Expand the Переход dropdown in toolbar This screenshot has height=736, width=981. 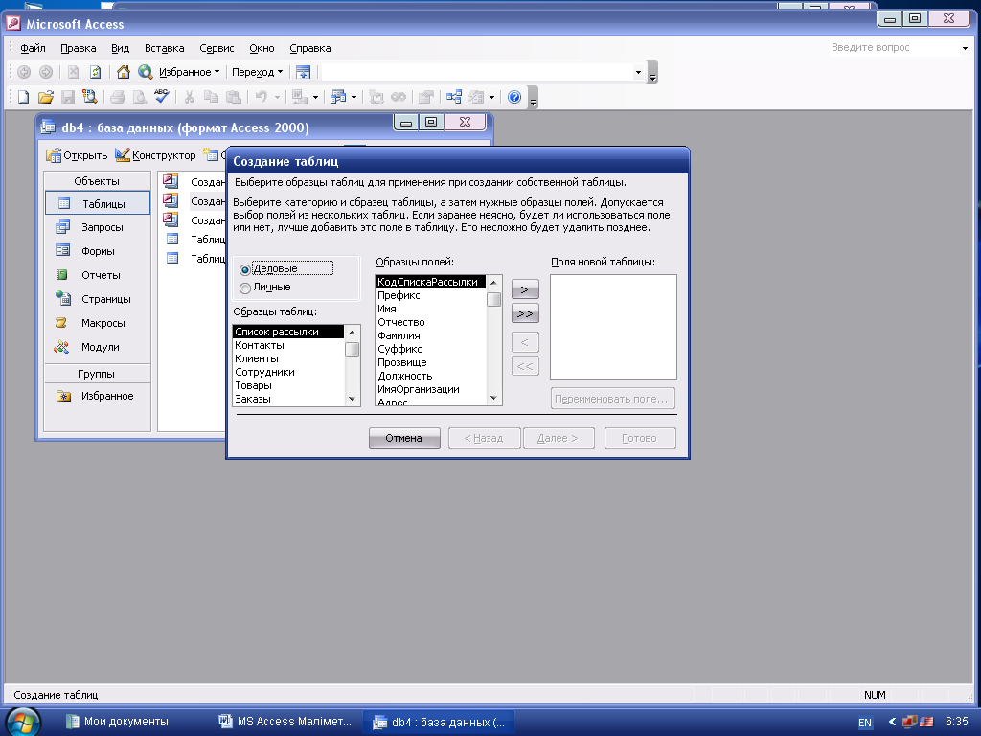click(259, 72)
